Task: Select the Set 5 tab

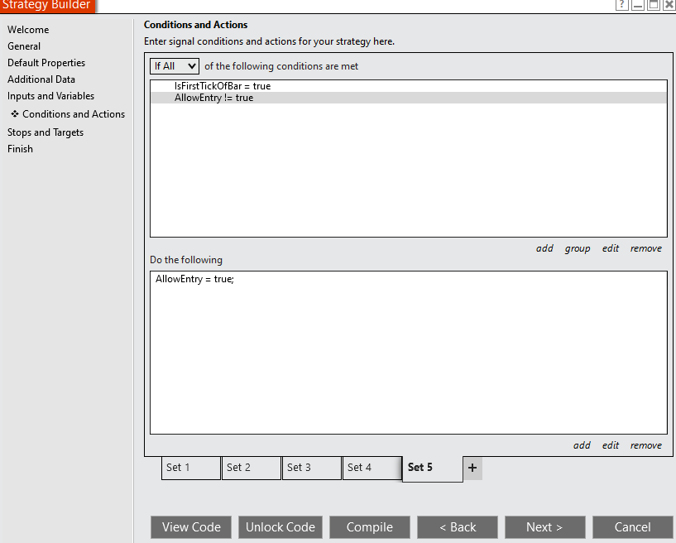Action: click(433, 469)
